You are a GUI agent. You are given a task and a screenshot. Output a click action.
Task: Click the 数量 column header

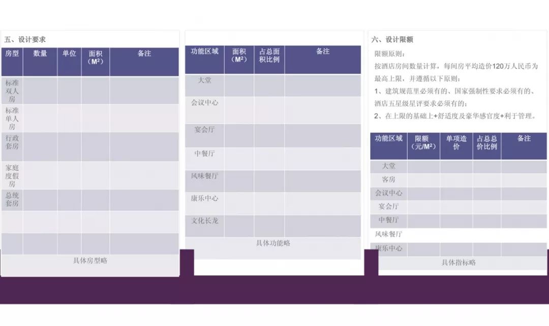[x=40, y=53]
